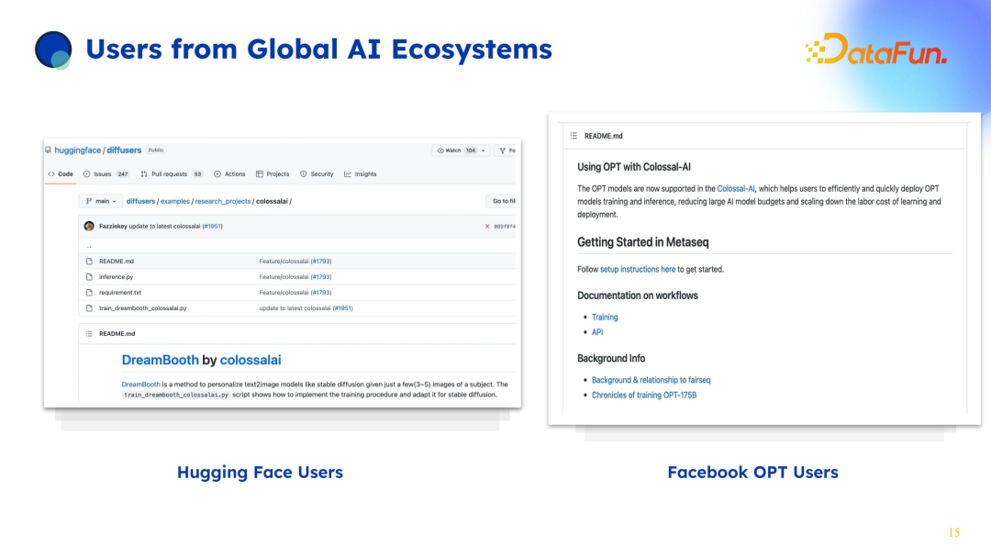Open the setup instructions here link
Screen dimensions: 991x557
pyautogui.click(x=638, y=270)
